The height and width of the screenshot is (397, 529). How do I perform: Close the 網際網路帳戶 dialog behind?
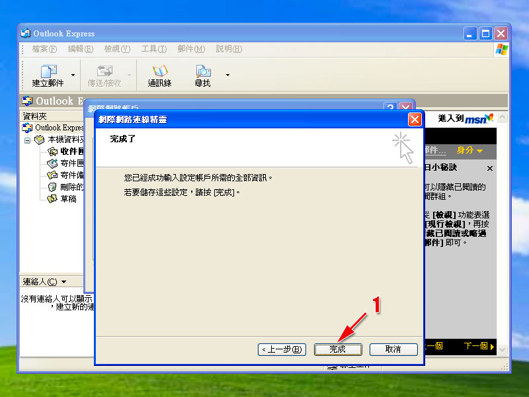(406, 107)
